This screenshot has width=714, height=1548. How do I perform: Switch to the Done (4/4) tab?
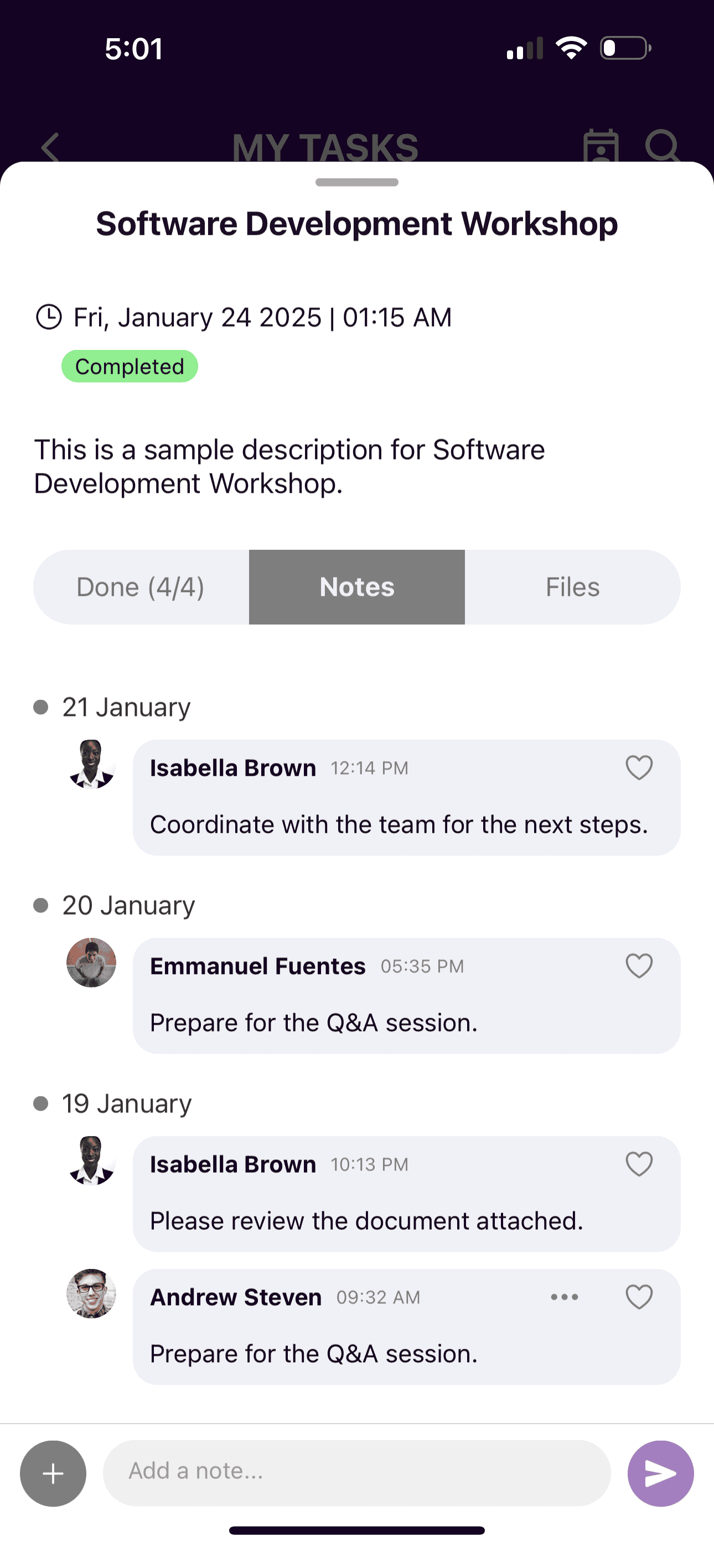point(141,587)
